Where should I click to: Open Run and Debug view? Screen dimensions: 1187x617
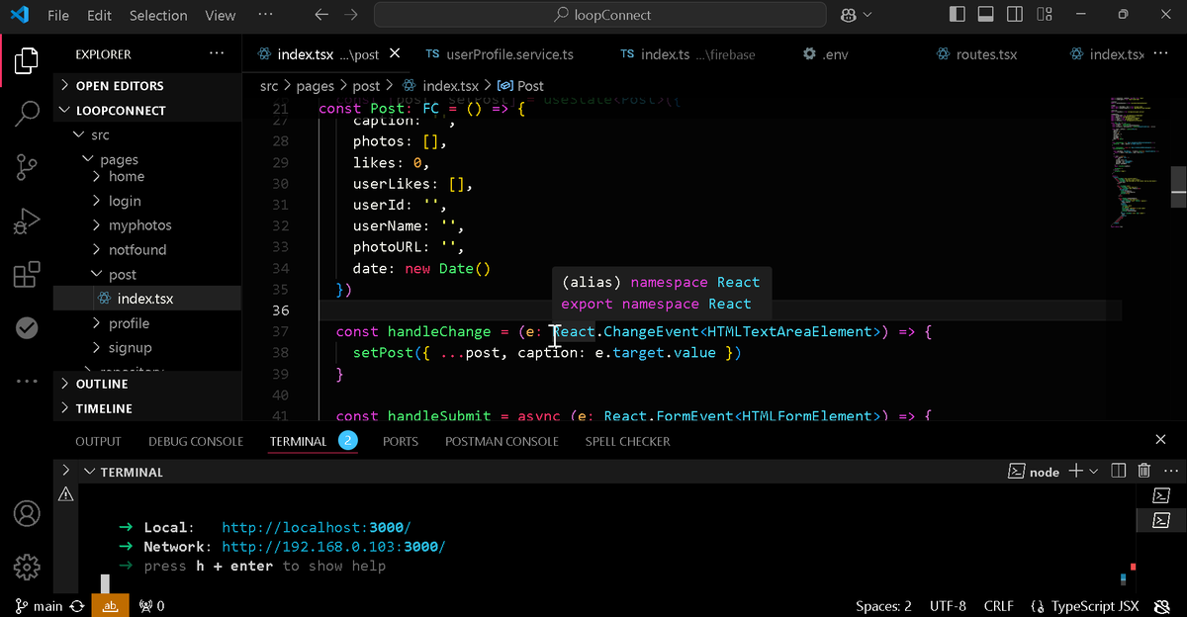pyautogui.click(x=27, y=220)
